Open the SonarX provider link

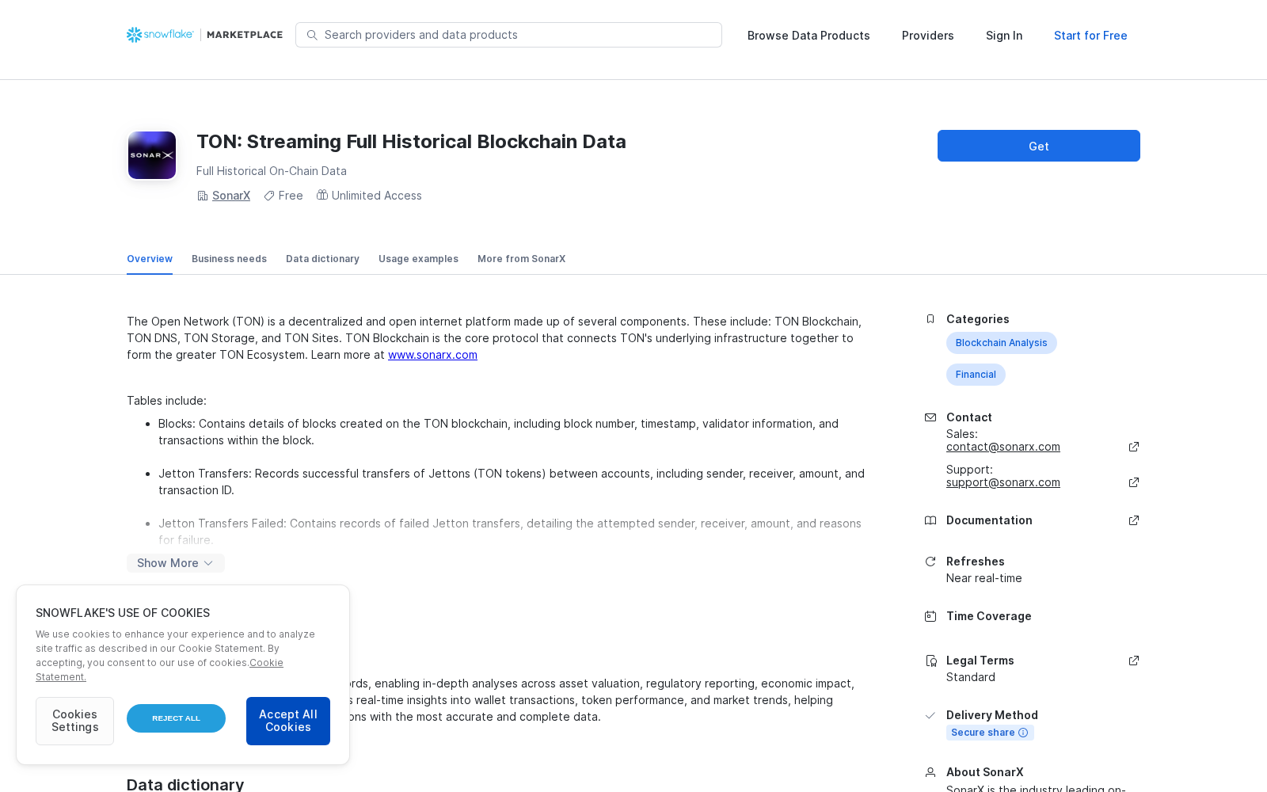(231, 196)
